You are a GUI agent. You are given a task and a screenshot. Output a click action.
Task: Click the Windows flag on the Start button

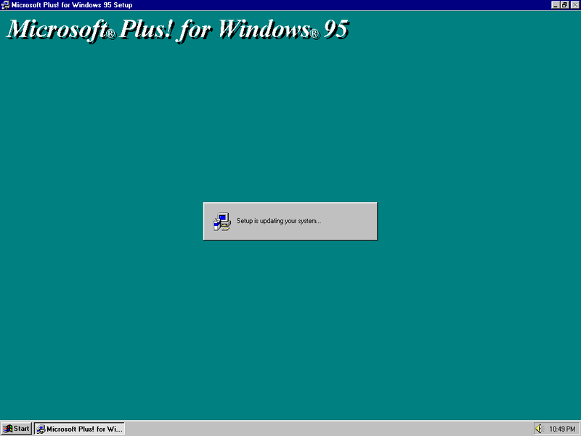click(x=9, y=428)
